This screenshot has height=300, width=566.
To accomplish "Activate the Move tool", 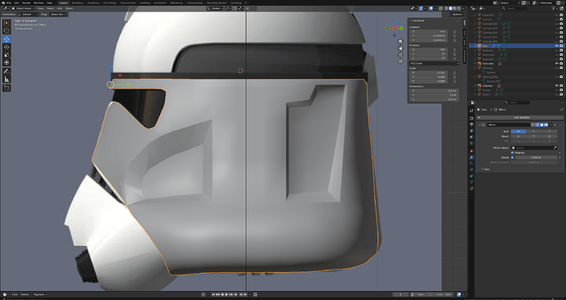I will (x=7, y=39).
